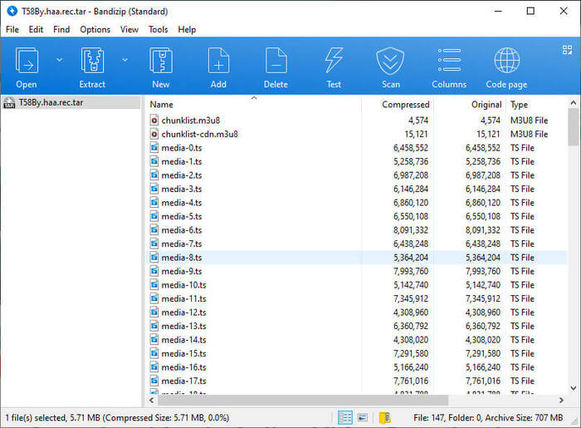Click the archive size summary in status bar
The image size is (581, 428).
488,418
